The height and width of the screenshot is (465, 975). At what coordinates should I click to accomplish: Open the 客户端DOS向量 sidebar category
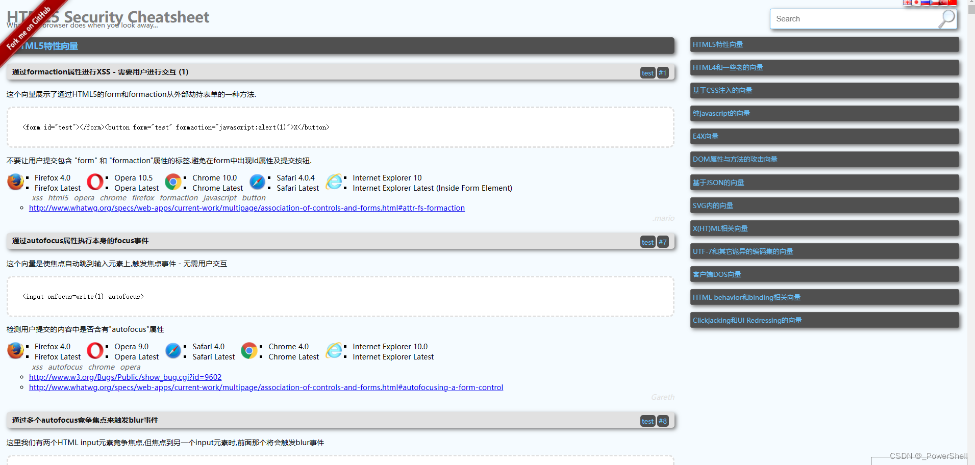(824, 274)
